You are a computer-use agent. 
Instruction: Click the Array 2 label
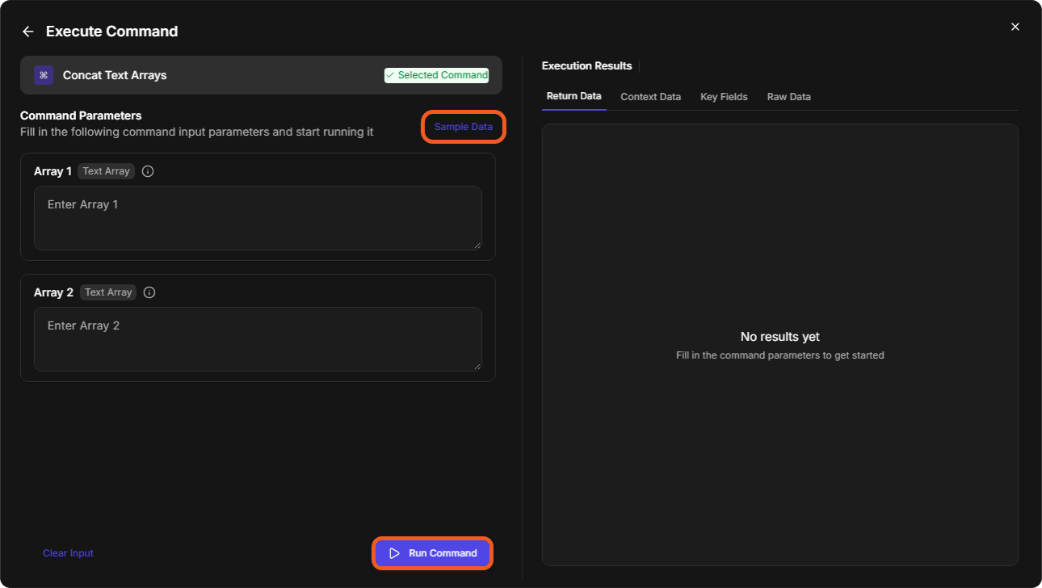(53, 292)
